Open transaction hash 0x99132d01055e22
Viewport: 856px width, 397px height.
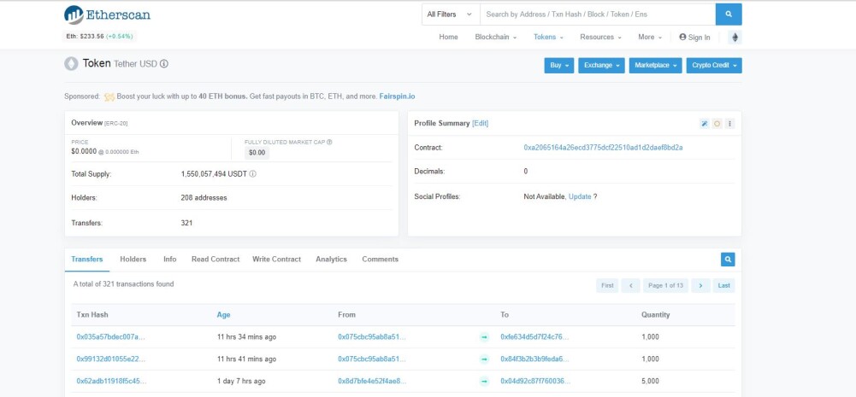coord(111,359)
